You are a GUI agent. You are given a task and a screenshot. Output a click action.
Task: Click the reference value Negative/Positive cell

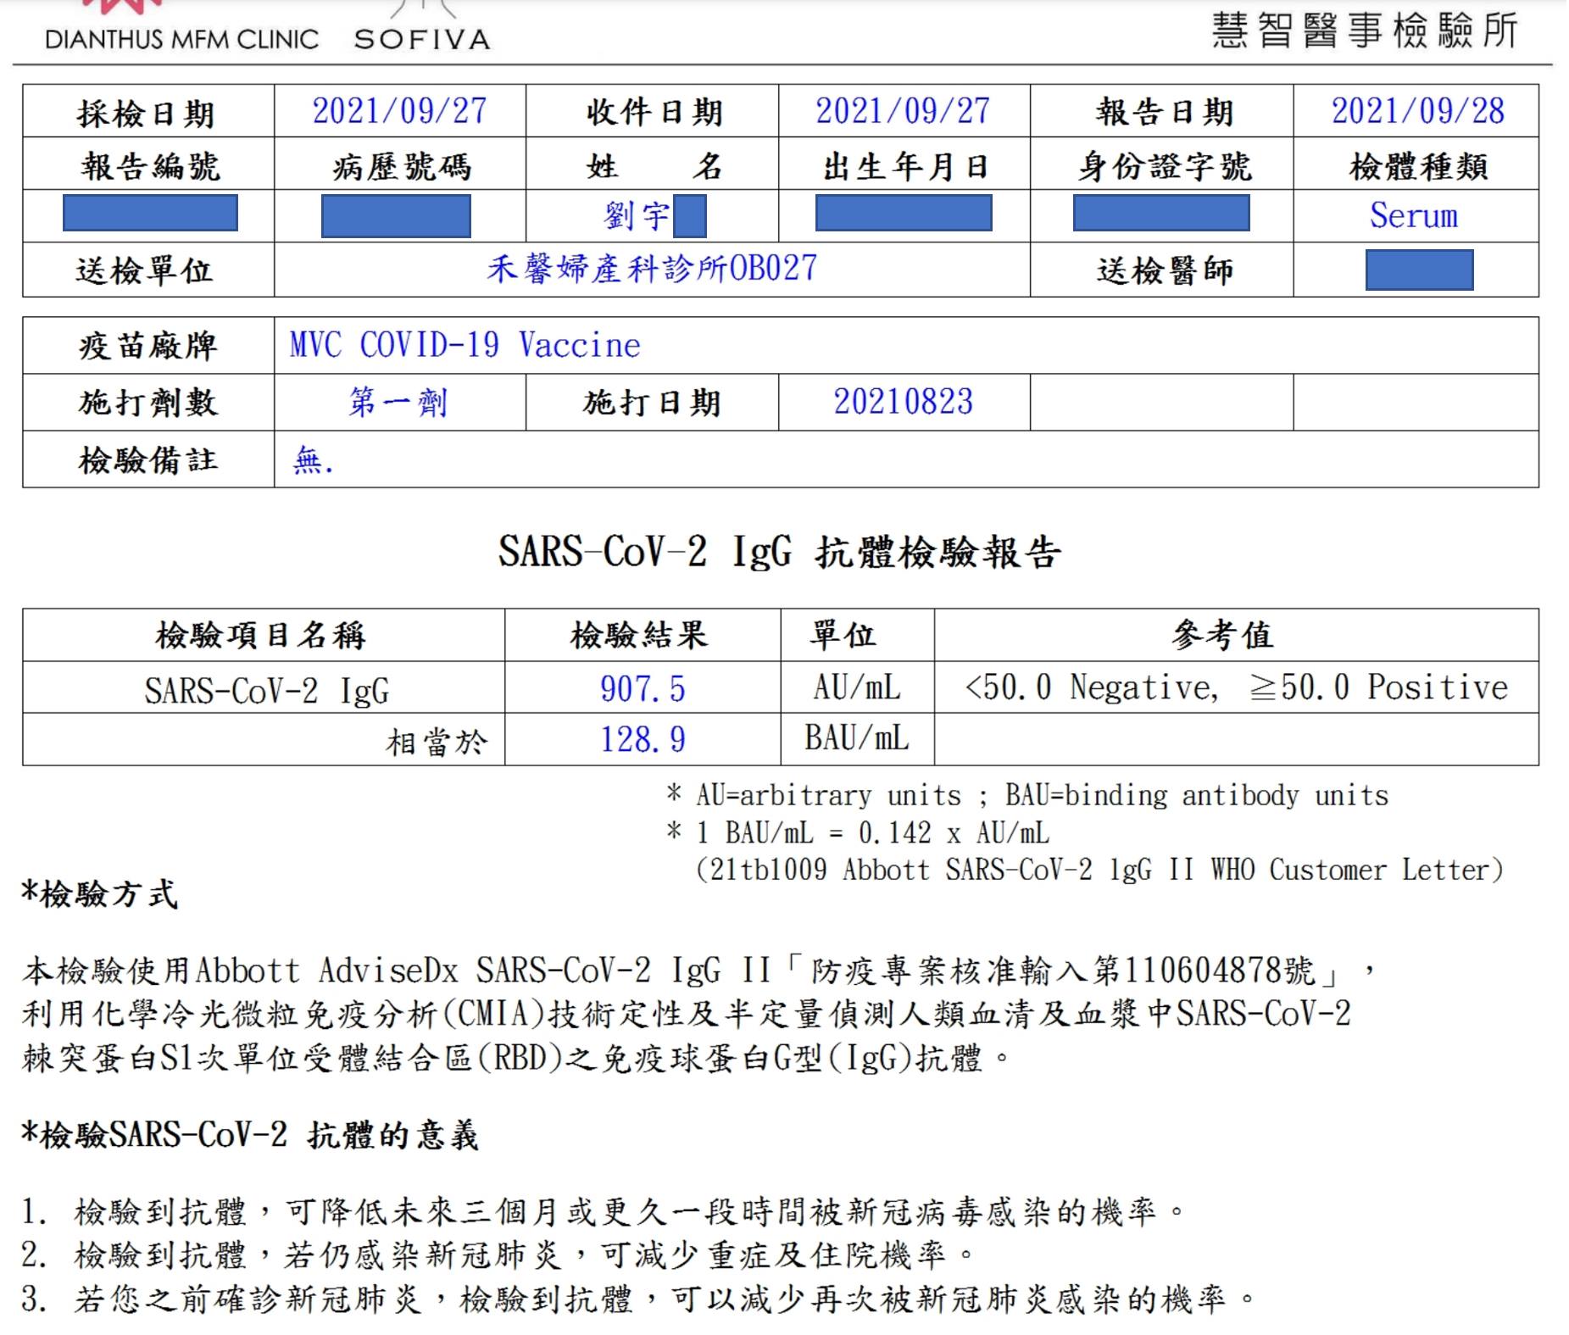(x=1236, y=687)
